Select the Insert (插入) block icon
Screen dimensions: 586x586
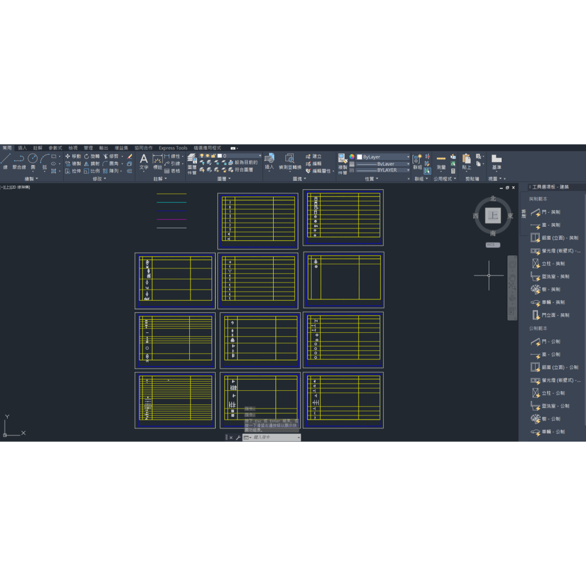[x=269, y=159]
